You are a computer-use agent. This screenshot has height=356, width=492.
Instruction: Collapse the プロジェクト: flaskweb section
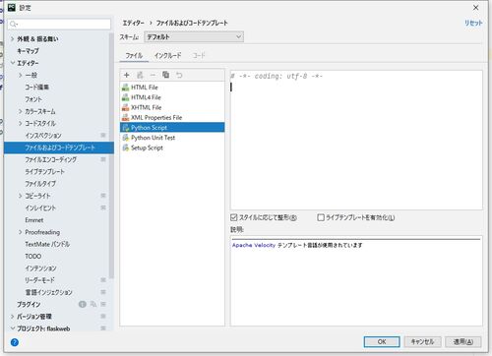(x=12, y=328)
